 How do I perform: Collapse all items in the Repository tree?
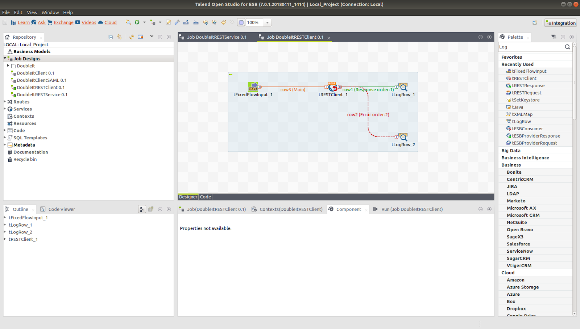click(111, 37)
